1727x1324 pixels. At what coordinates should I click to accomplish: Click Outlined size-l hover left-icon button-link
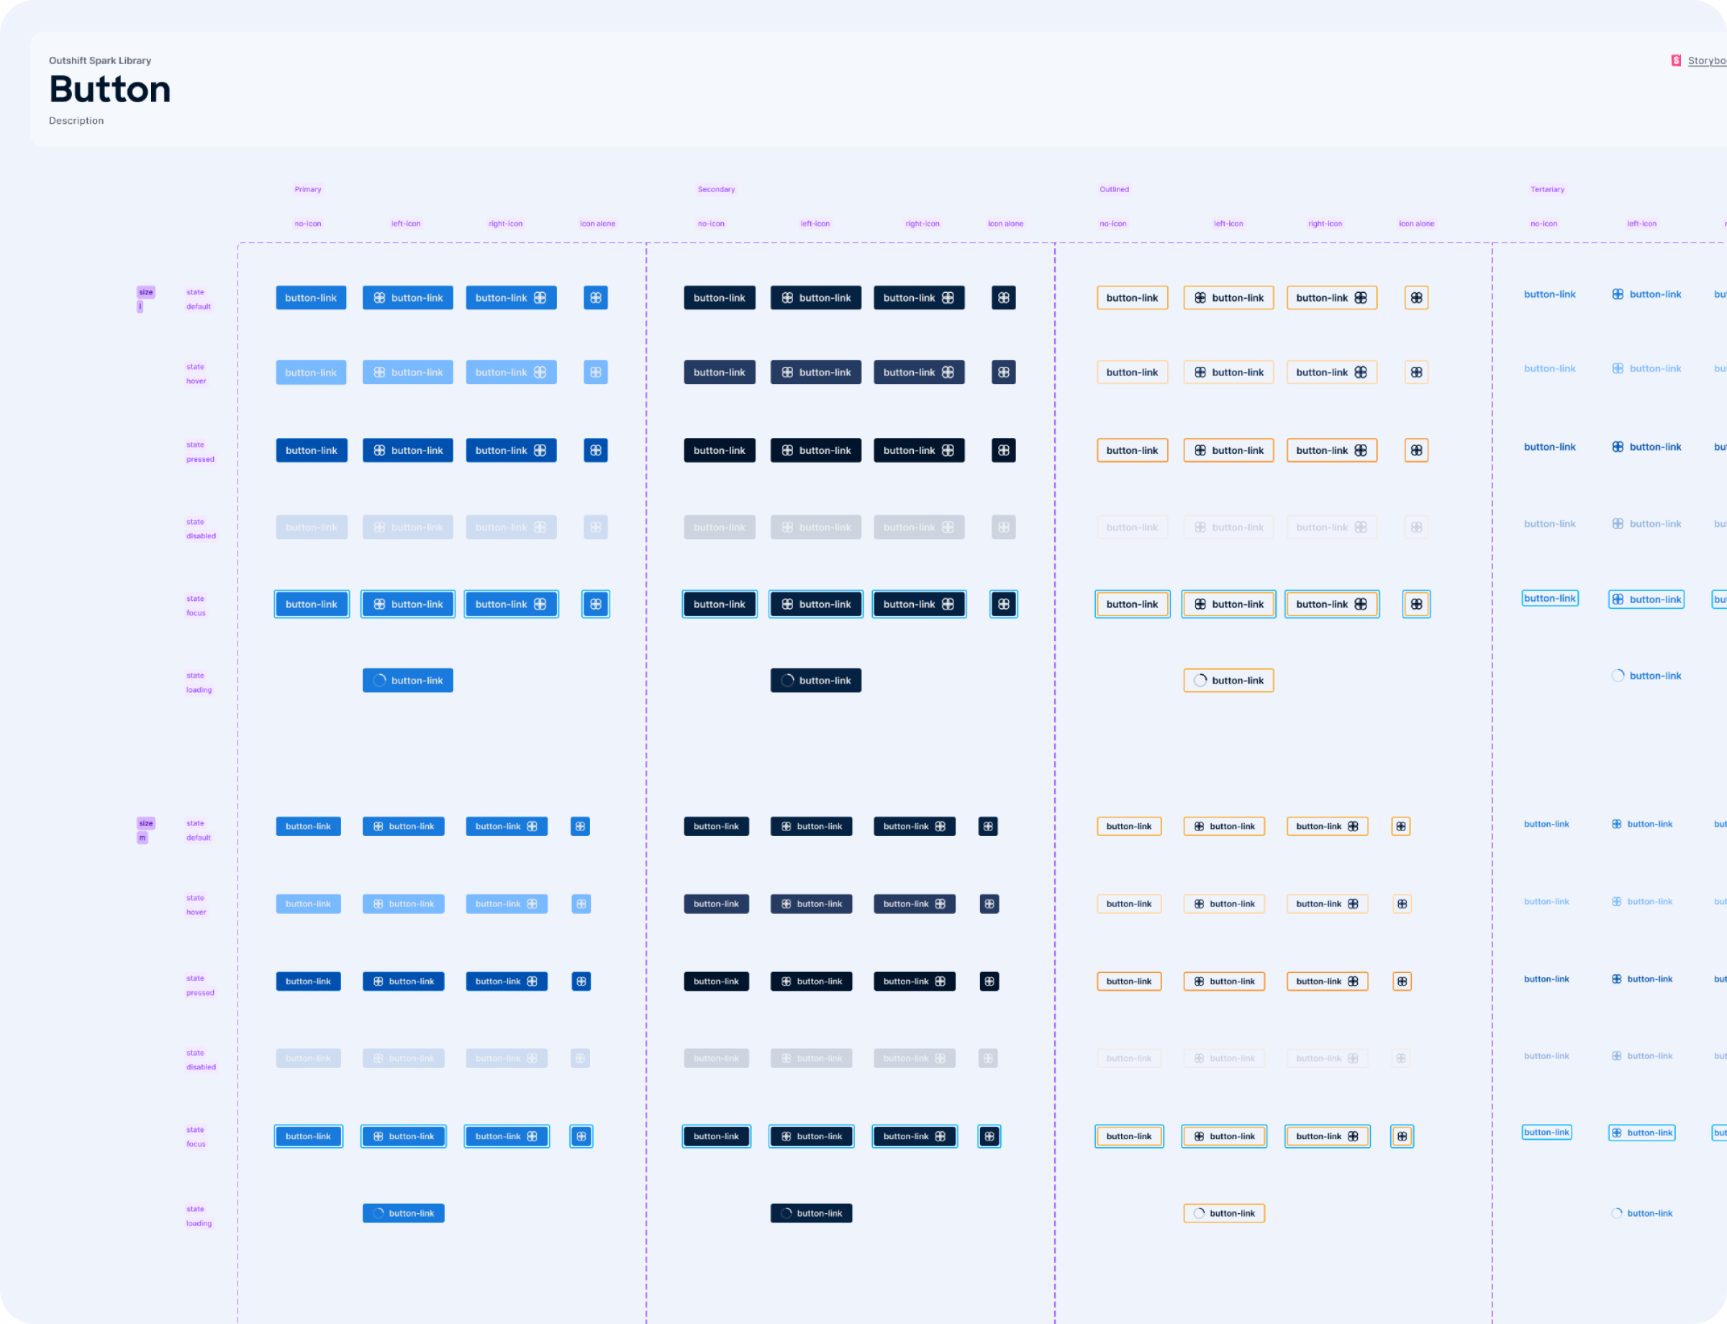click(1228, 372)
